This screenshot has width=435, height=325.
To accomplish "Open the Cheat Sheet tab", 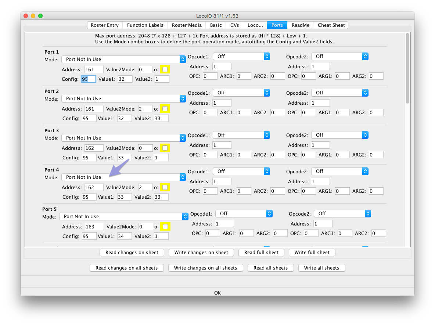I will click(331, 25).
